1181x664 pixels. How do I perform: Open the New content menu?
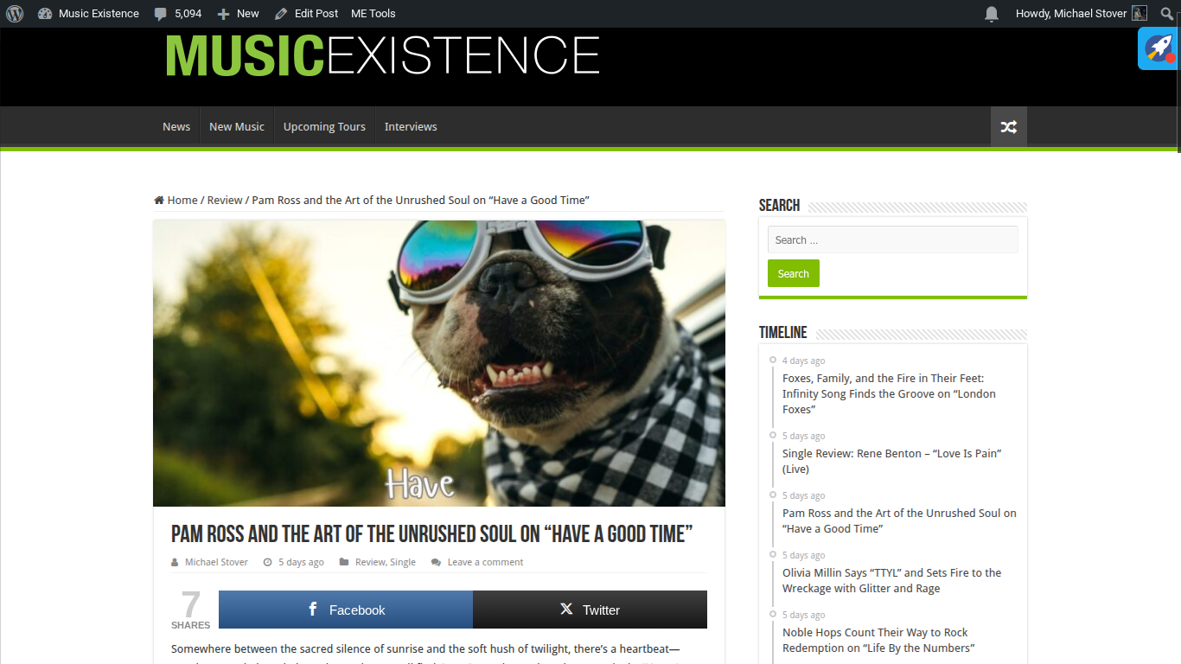tap(238, 14)
